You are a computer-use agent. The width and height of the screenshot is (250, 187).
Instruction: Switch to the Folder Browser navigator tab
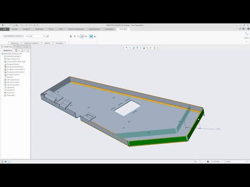click(x=18, y=47)
